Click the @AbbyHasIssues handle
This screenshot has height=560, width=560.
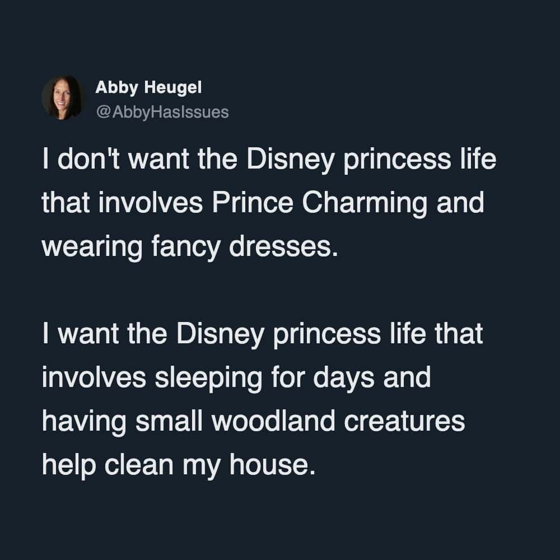click(x=162, y=112)
